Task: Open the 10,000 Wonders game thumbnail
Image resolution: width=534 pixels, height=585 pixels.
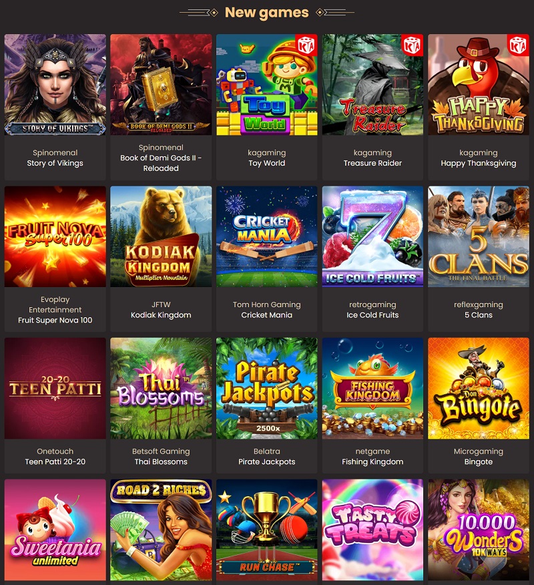Action: [x=479, y=530]
